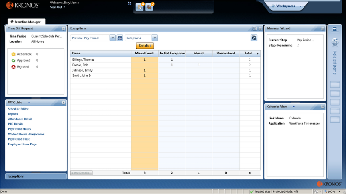Screen dimensions: 346x194
Task: Click the Related Items vertical label
Action: (x=335, y=63)
